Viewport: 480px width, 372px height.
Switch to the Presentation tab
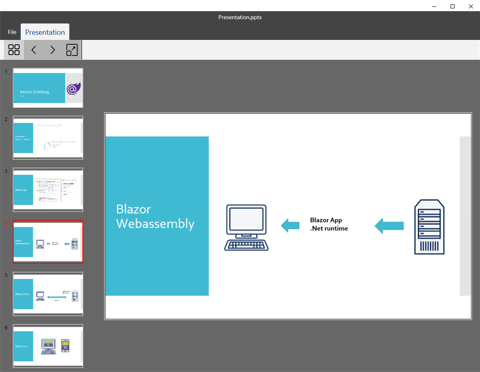[x=45, y=32]
